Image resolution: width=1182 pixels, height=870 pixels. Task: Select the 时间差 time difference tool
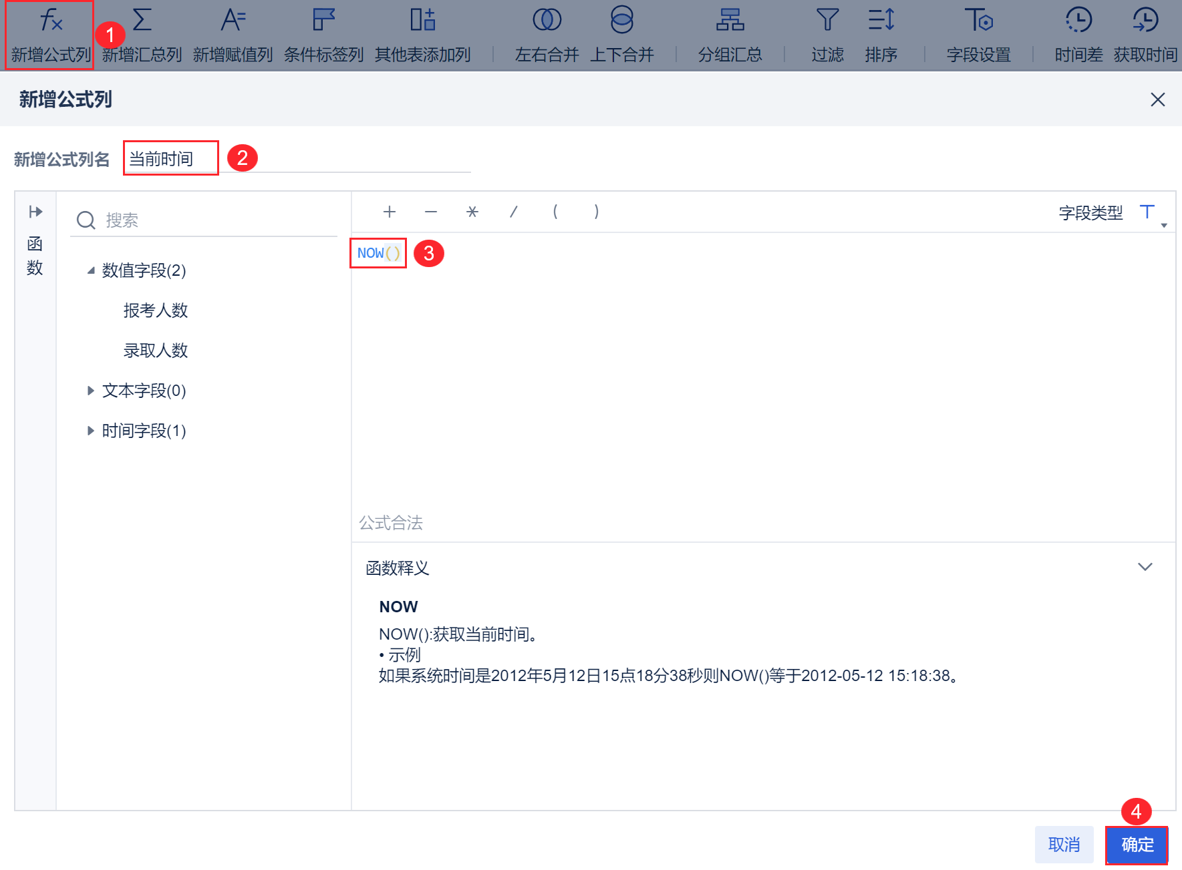(x=1078, y=35)
